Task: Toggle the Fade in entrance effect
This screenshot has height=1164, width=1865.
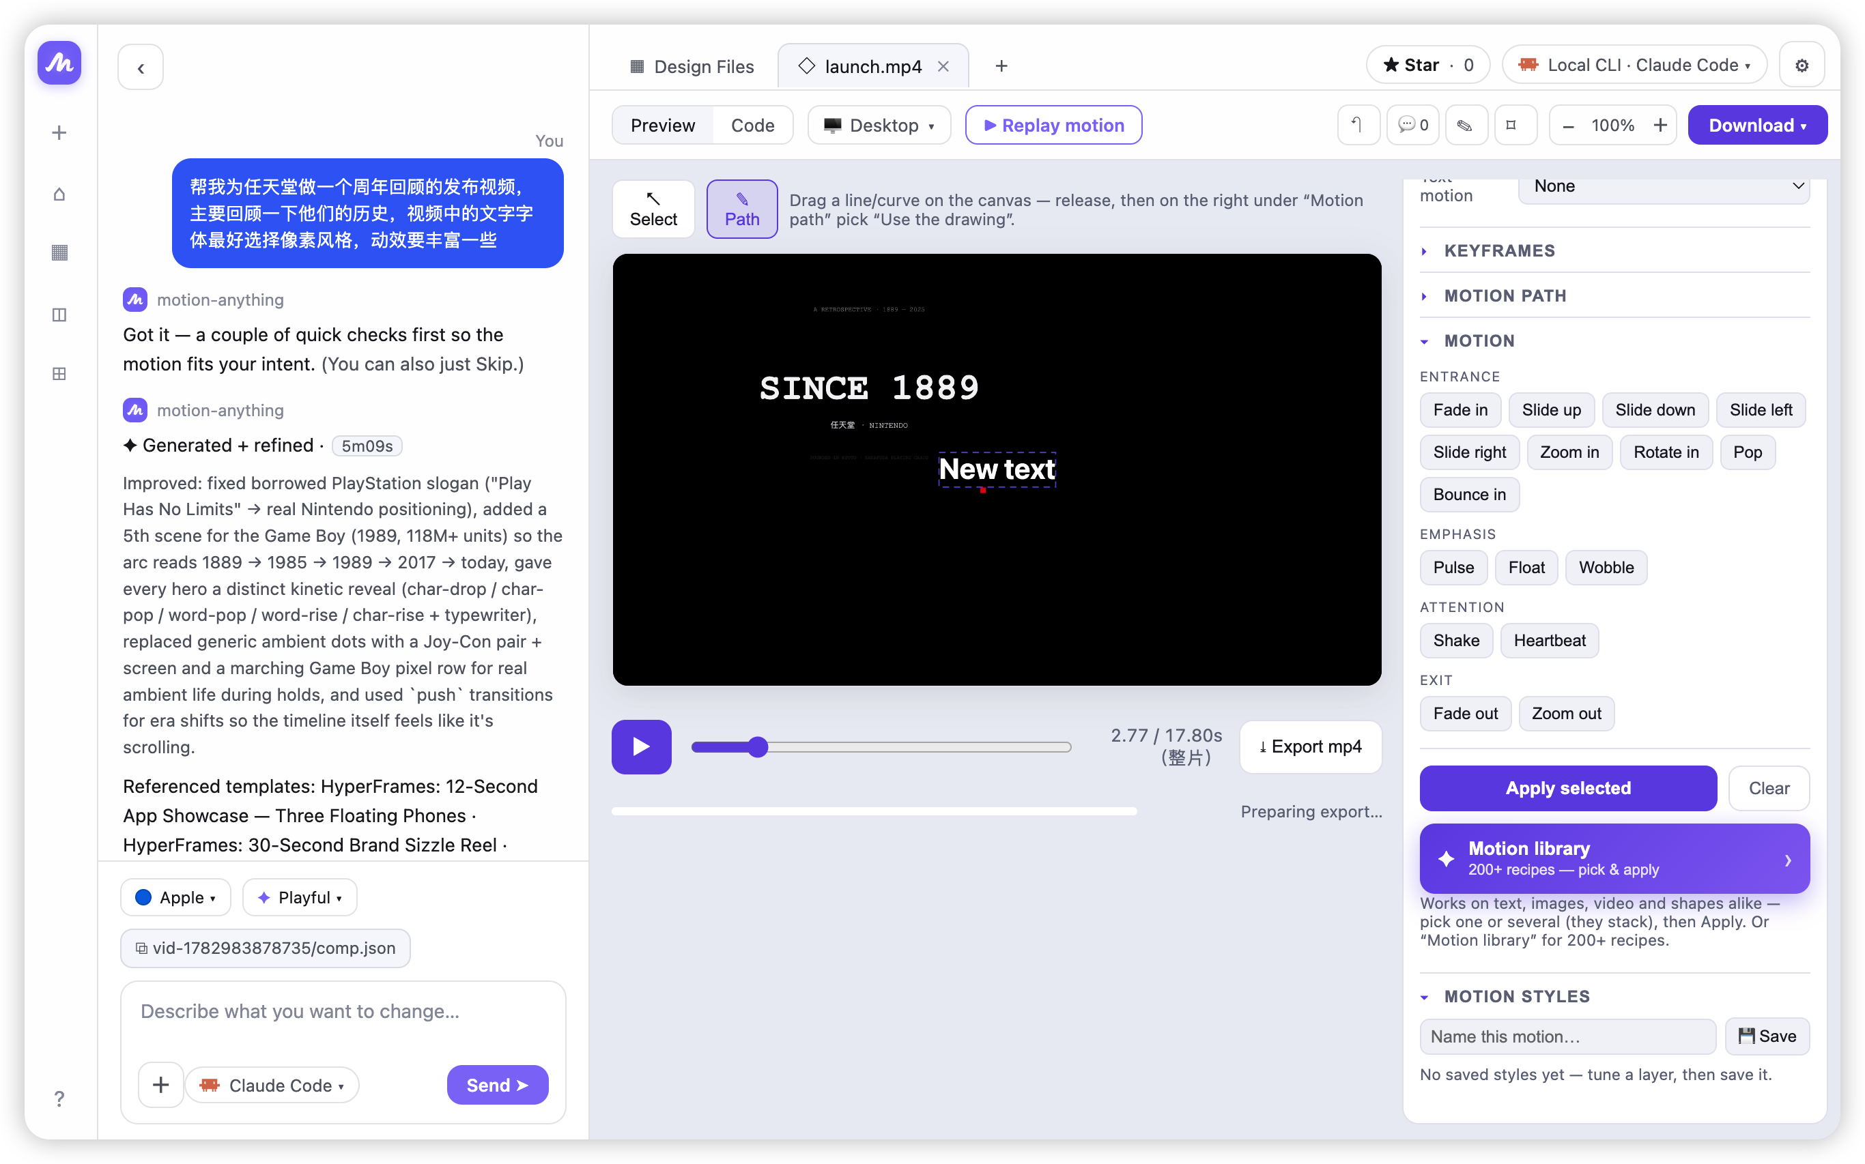Action: click(1460, 409)
